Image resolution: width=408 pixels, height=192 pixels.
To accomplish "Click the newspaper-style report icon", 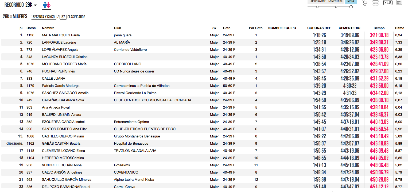I will 399,3.
